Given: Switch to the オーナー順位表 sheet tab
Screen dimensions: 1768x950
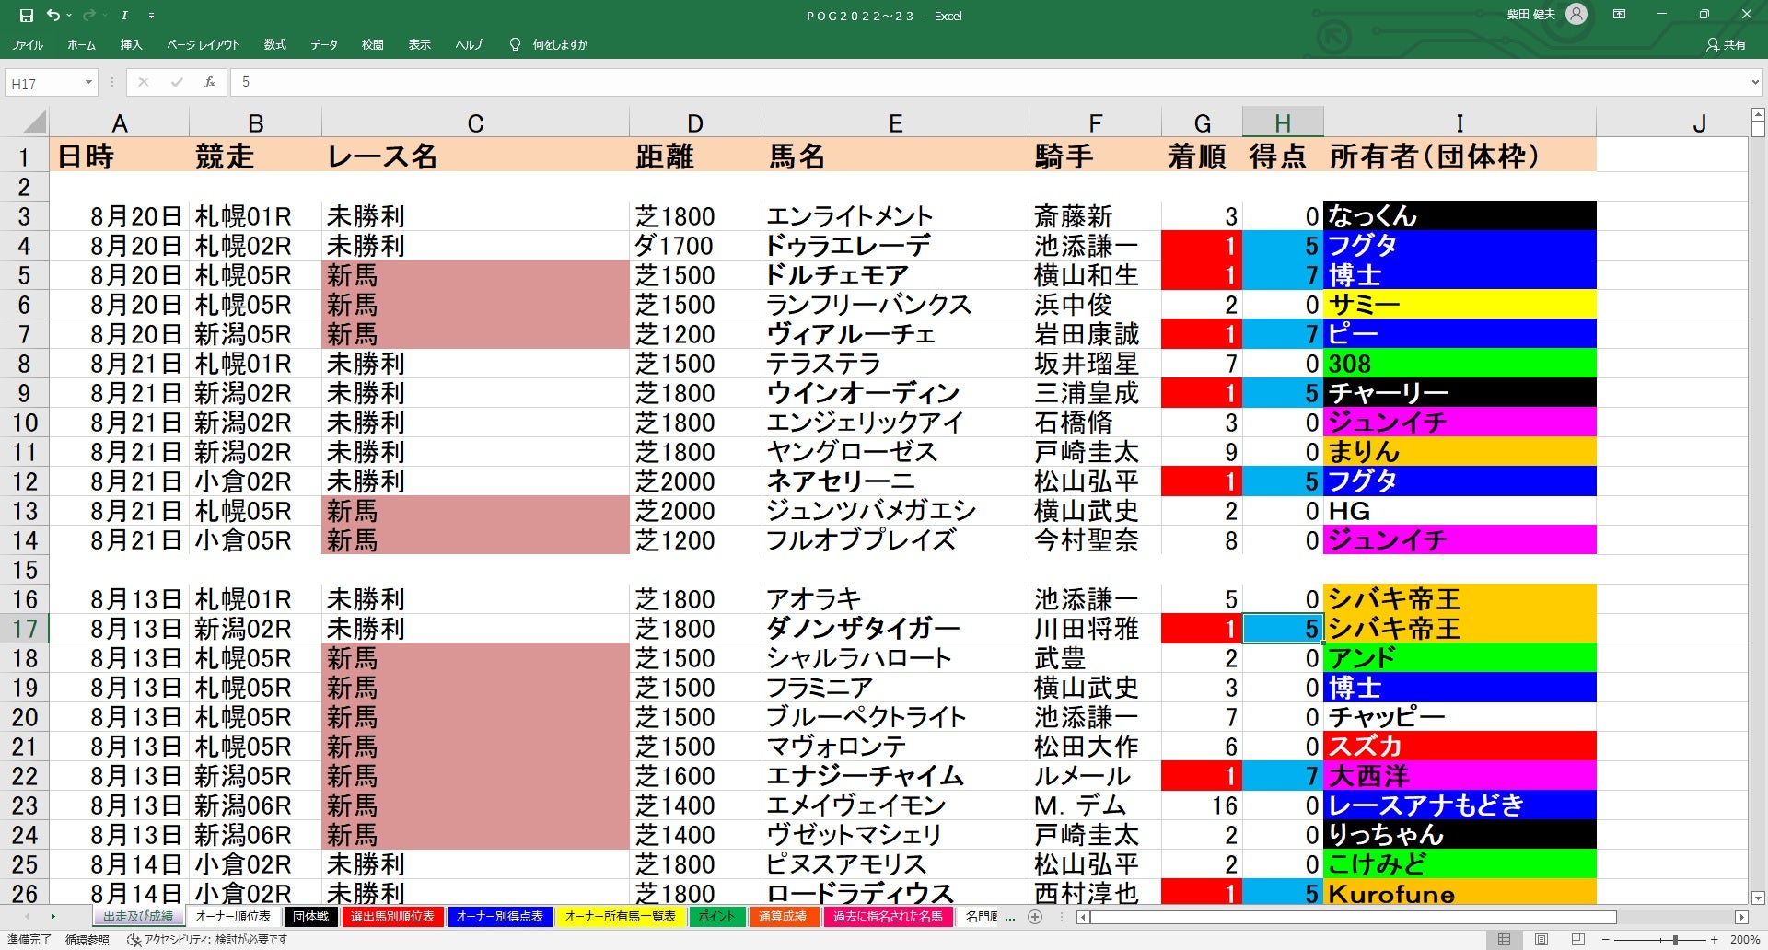Looking at the screenshot, I should (233, 917).
